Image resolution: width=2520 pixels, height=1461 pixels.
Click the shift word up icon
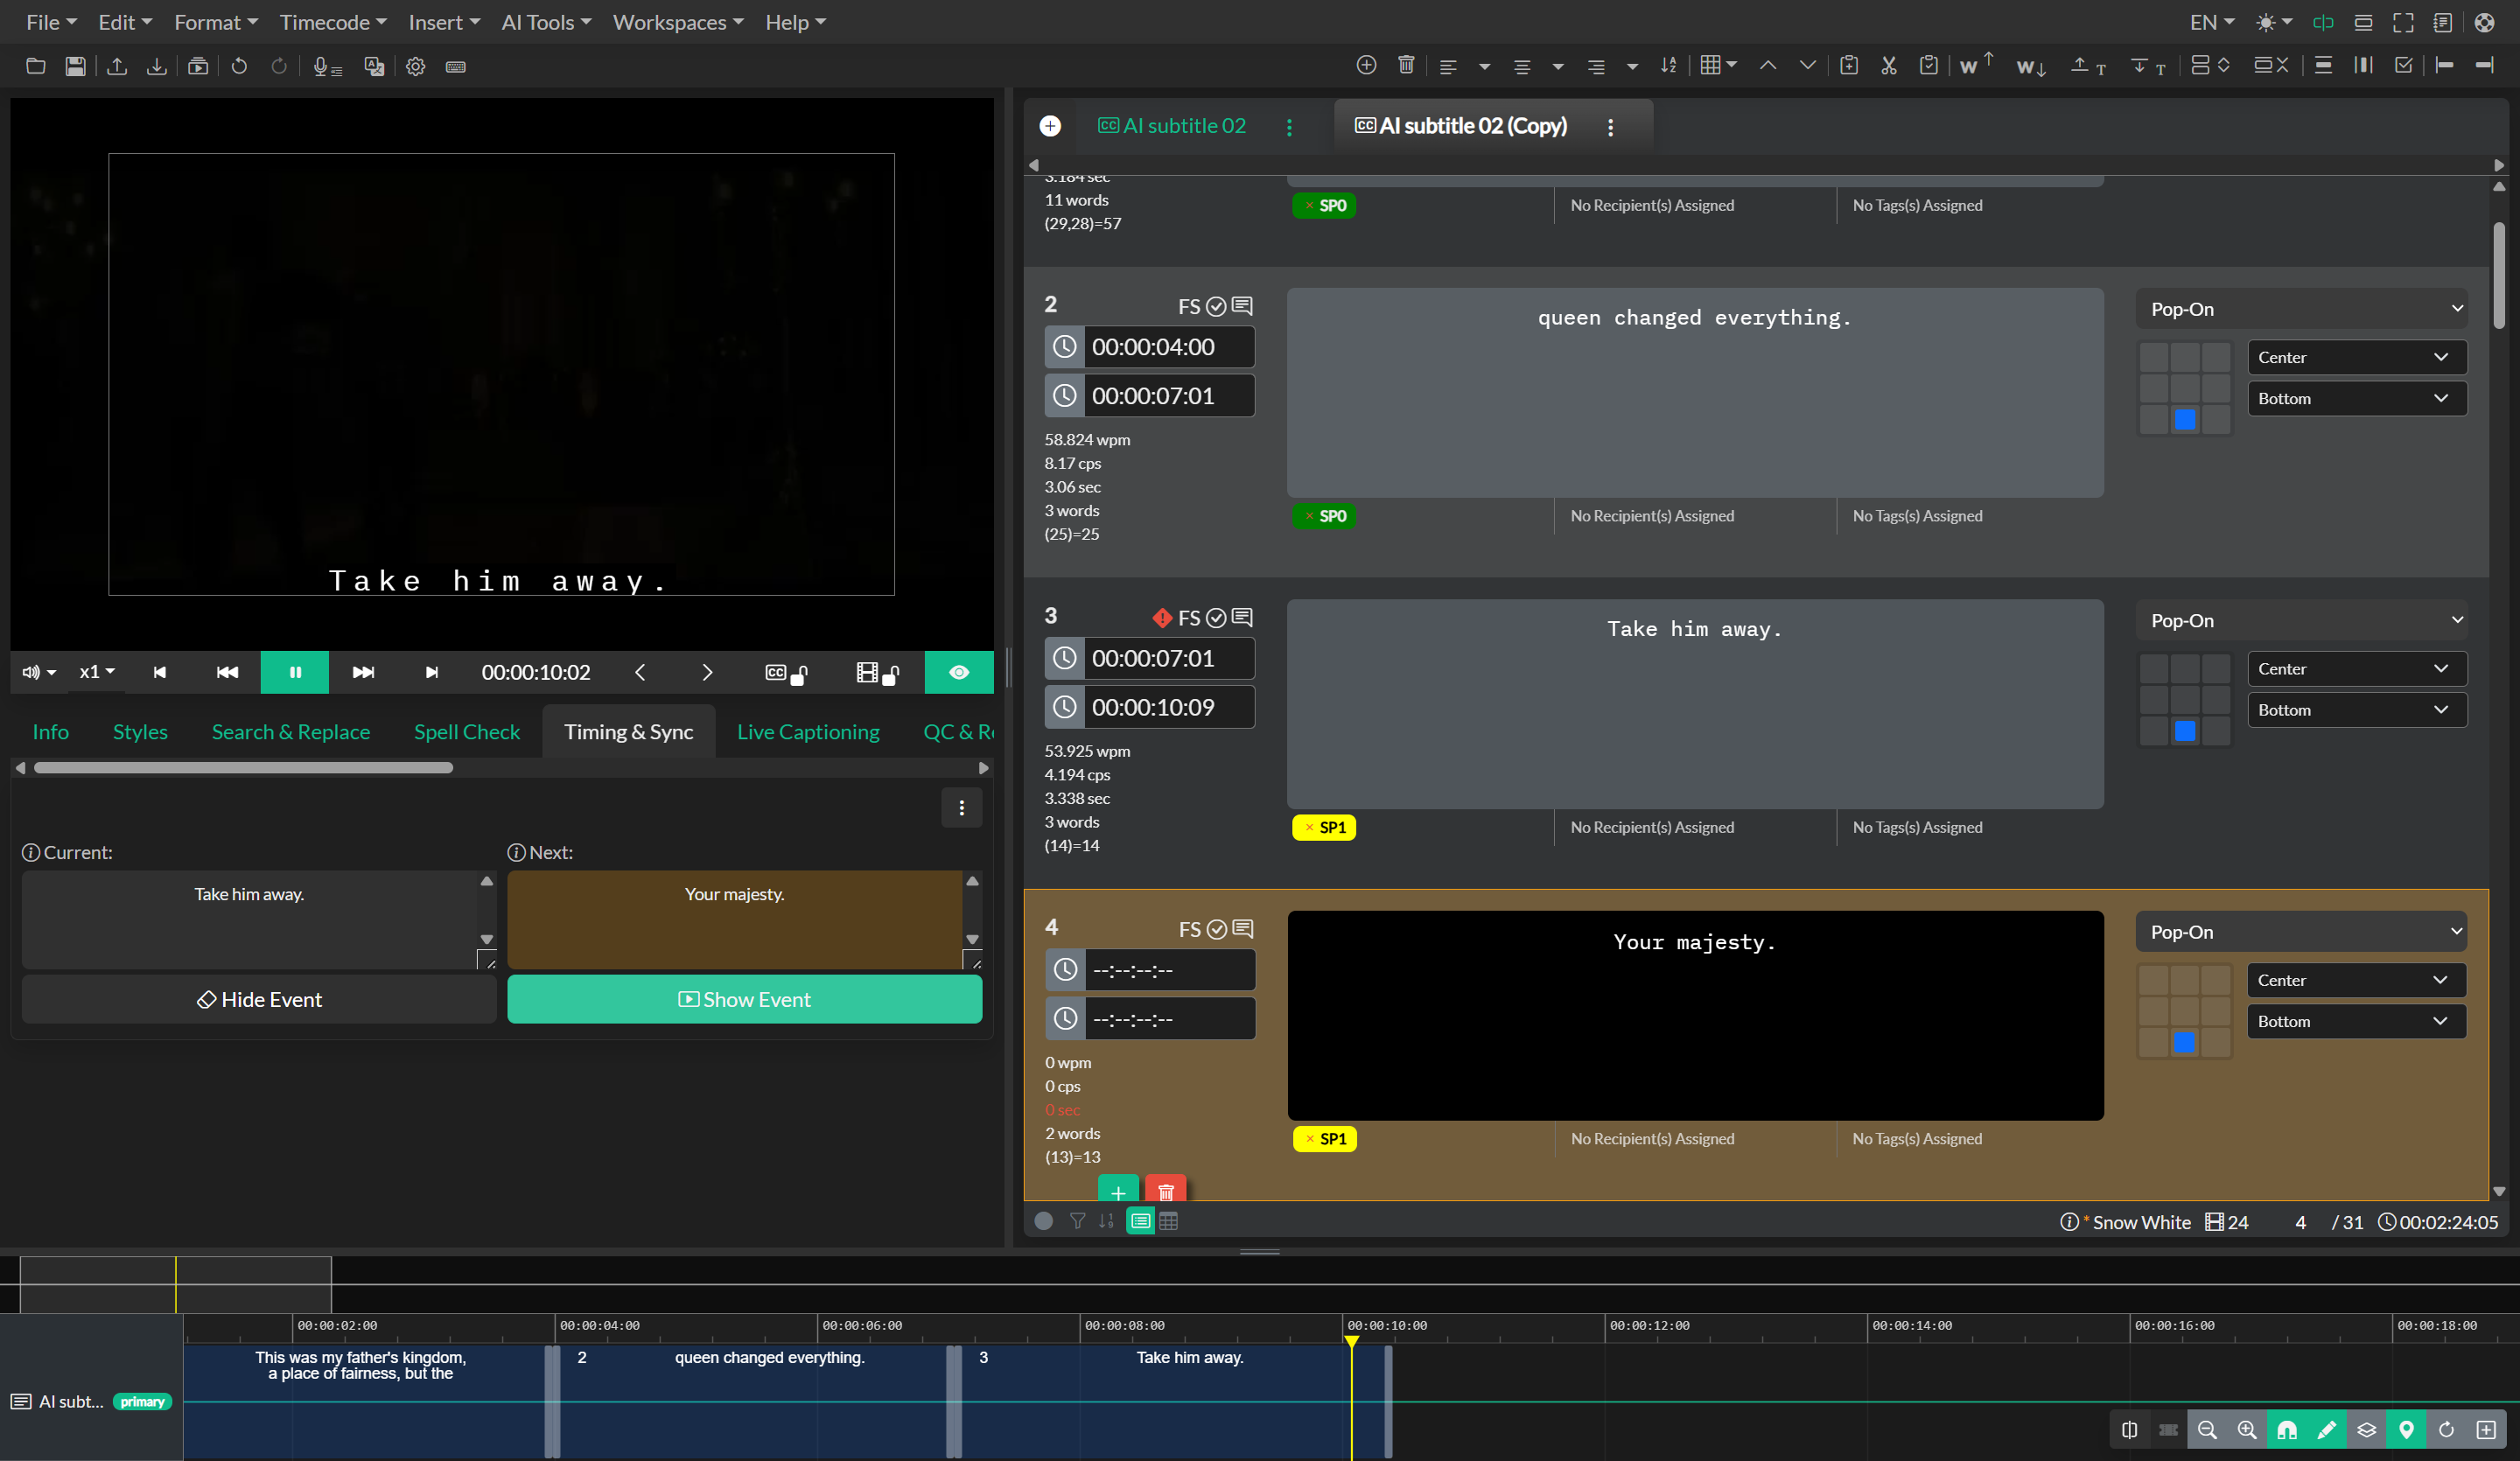(1975, 64)
